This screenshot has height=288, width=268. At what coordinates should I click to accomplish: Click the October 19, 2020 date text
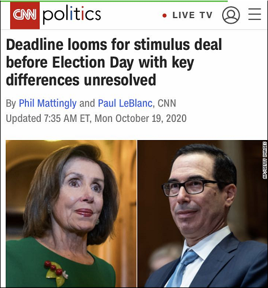click(151, 118)
